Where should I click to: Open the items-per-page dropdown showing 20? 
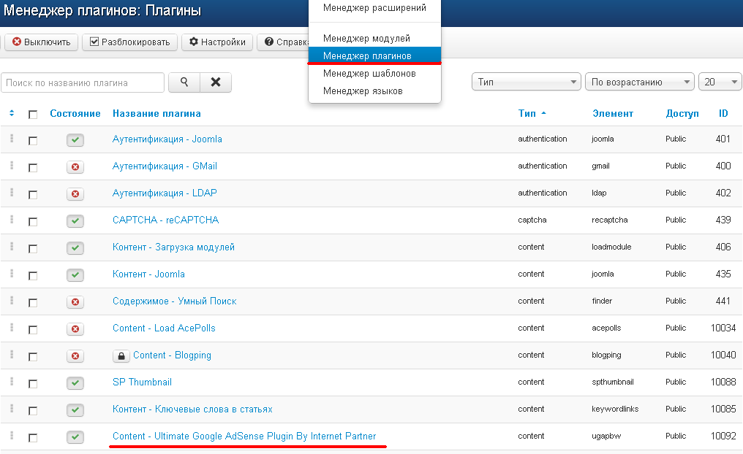point(720,82)
